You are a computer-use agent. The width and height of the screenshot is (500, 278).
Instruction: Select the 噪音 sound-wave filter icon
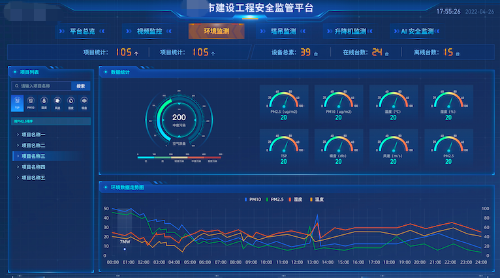84,103
